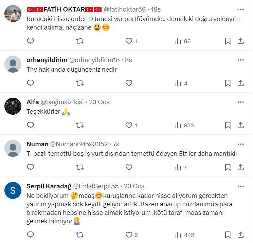Viewport: 253px width, 243px height.
Task: Open more options for orhanyildirim's tweet
Action: (x=240, y=60)
